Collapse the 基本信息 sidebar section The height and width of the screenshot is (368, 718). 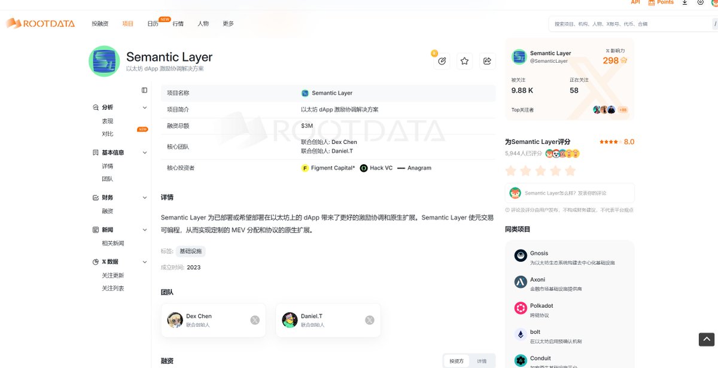coord(145,153)
